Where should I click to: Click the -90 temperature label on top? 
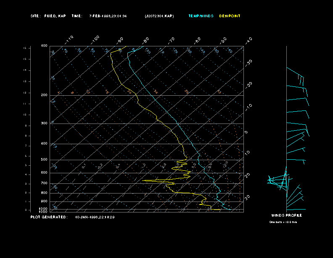pyautogui.click(x=120, y=40)
